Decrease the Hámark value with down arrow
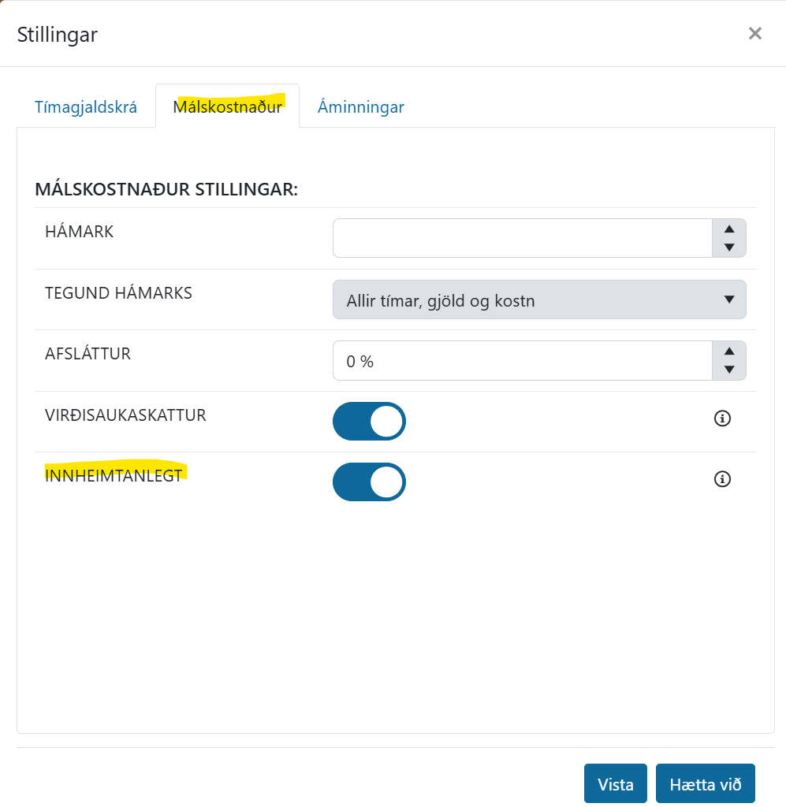The height and width of the screenshot is (807, 786). click(x=729, y=247)
